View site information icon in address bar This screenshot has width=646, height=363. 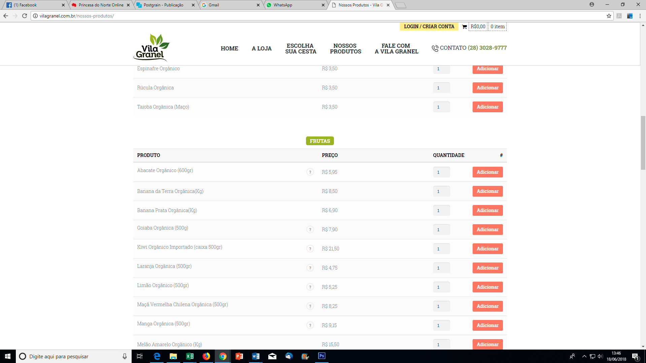point(35,16)
